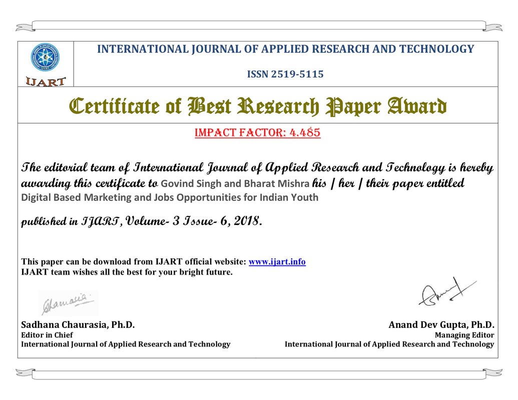Click the IJART atom logo emblem
The height and width of the screenshot is (400, 518).
point(45,57)
